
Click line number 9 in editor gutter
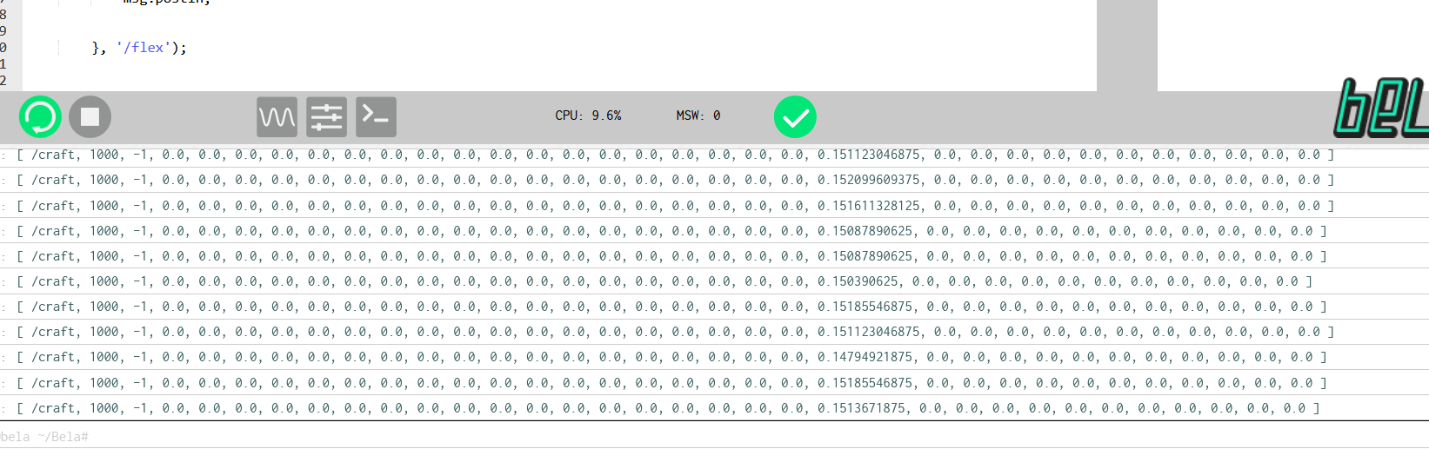pyautogui.click(x=3, y=30)
